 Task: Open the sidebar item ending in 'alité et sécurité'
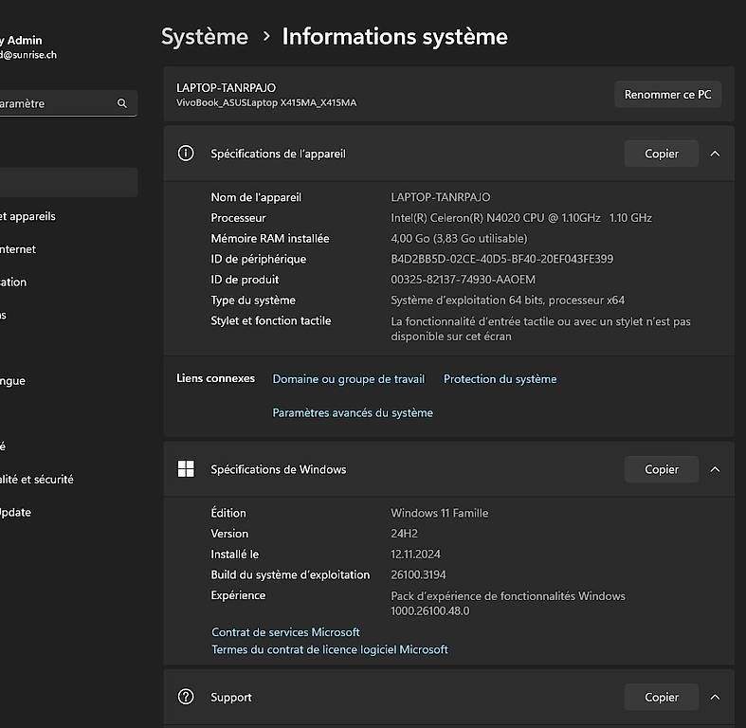[x=37, y=479]
